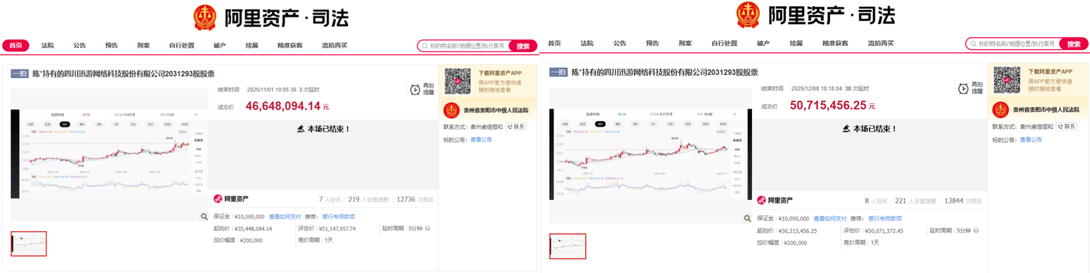This screenshot has width=1090, height=273.
Task: Open 精准获客 menu on page showing 50,715,456.25
Action: coord(835,43)
